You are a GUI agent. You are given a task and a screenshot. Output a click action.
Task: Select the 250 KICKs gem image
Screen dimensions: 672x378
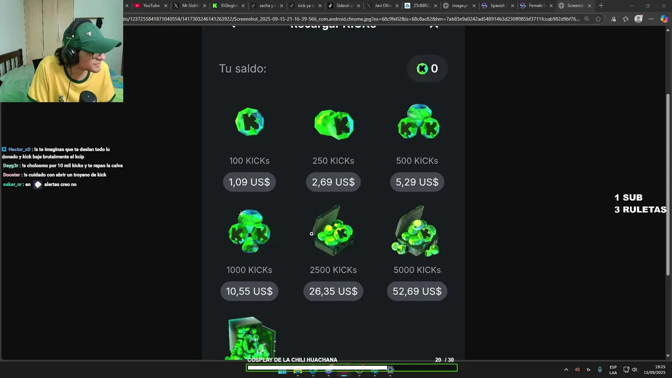pos(334,124)
